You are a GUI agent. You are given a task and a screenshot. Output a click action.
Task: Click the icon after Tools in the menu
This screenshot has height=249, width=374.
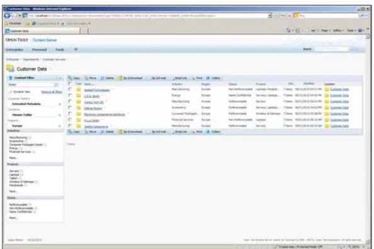76,49
